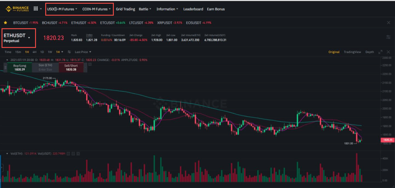Collapse the Vol(ETH) indicator legend

pyautogui.click(x=7, y=153)
